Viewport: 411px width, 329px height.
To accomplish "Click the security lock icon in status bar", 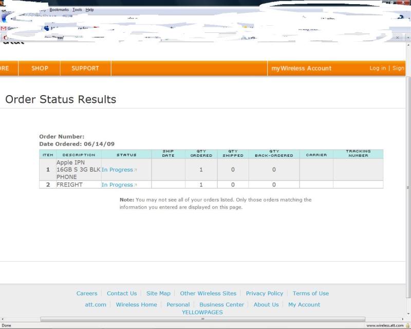I will [407, 325].
